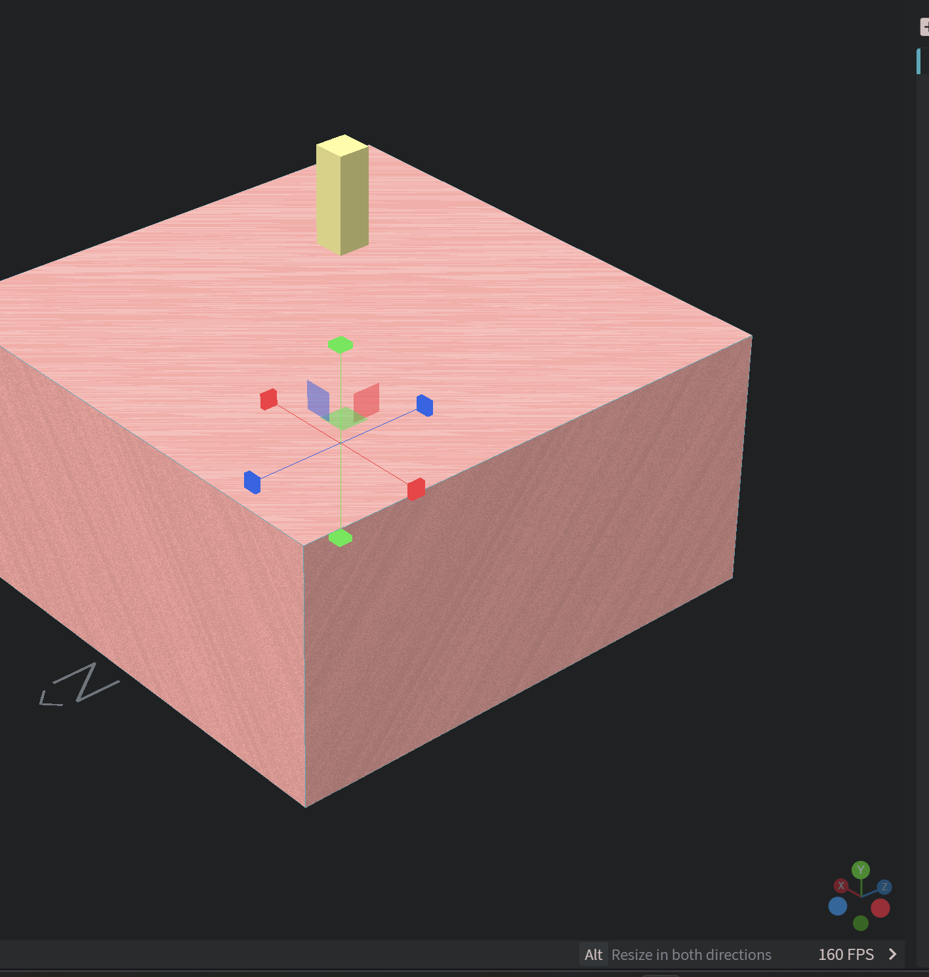
Task: Click the Alt key badge in the status bar
Action: (592, 955)
